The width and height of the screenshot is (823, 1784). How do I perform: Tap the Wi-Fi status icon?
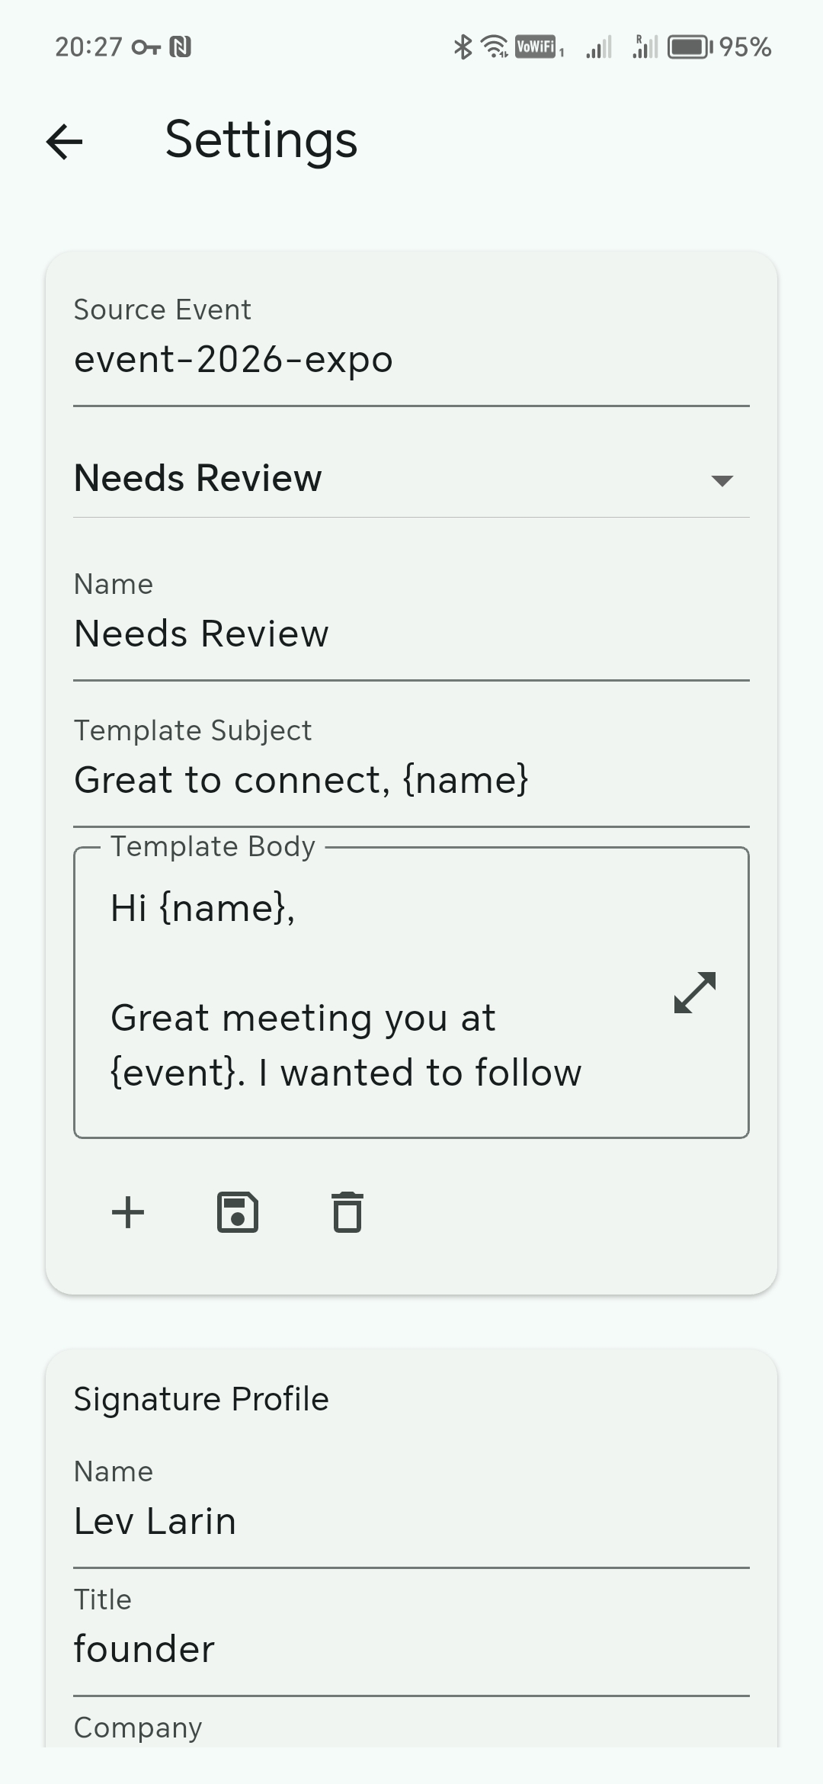click(495, 47)
